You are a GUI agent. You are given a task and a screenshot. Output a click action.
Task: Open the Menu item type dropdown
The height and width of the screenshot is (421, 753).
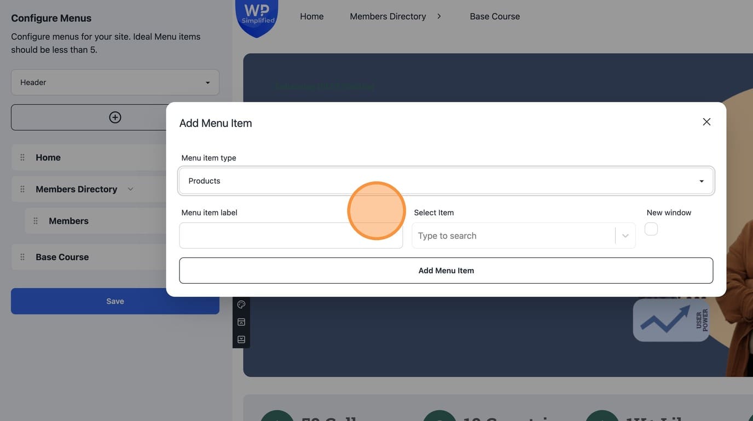446,181
